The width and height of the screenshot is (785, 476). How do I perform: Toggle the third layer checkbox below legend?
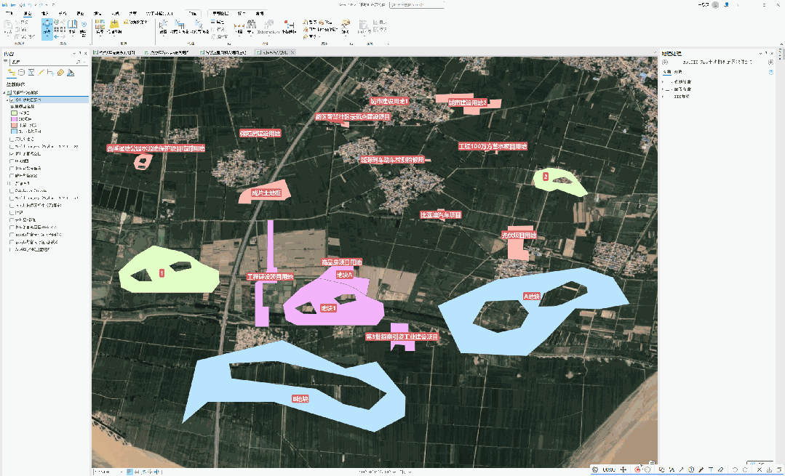12,154
